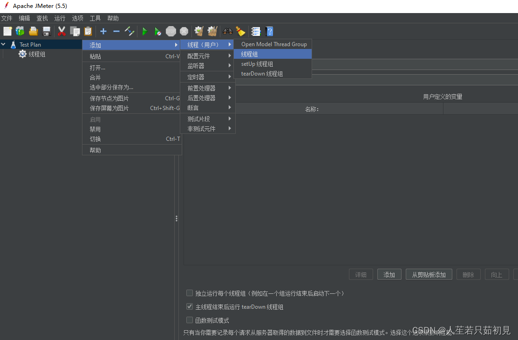The height and width of the screenshot is (340, 518).
Task: Click 合并 in context menu
Action: tap(132, 77)
